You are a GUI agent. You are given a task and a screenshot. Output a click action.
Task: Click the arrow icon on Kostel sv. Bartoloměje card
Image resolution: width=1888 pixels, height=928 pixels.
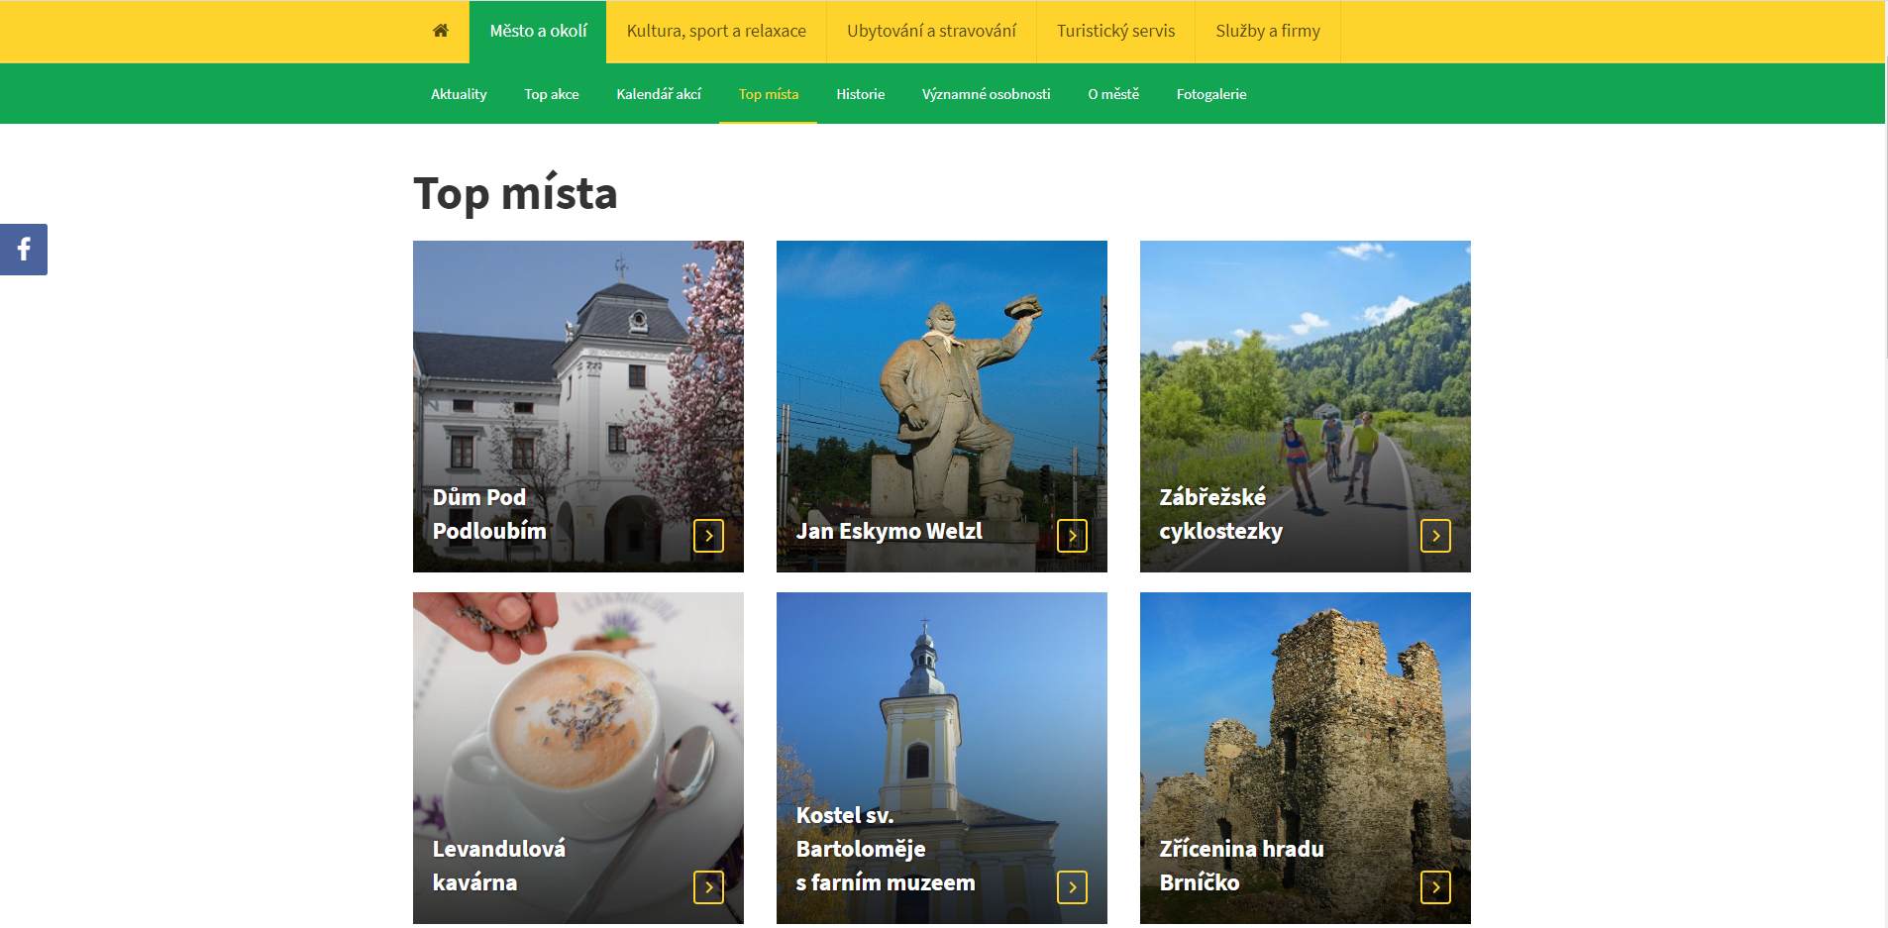(x=1072, y=887)
